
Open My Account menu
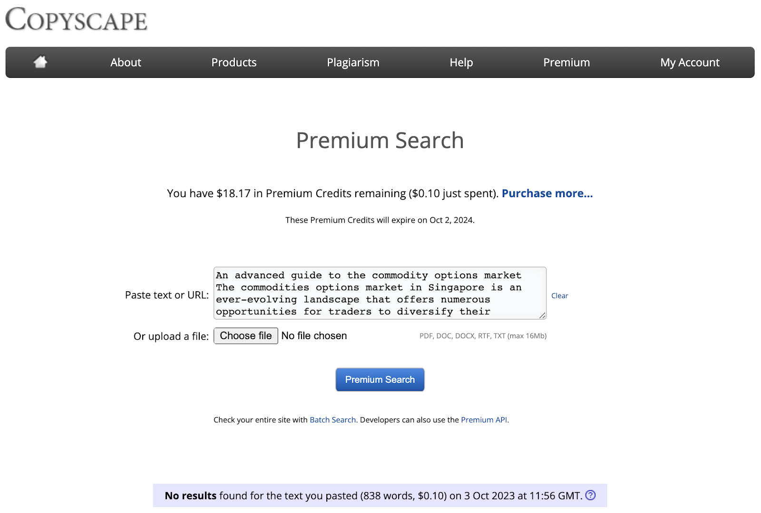click(689, 62)
